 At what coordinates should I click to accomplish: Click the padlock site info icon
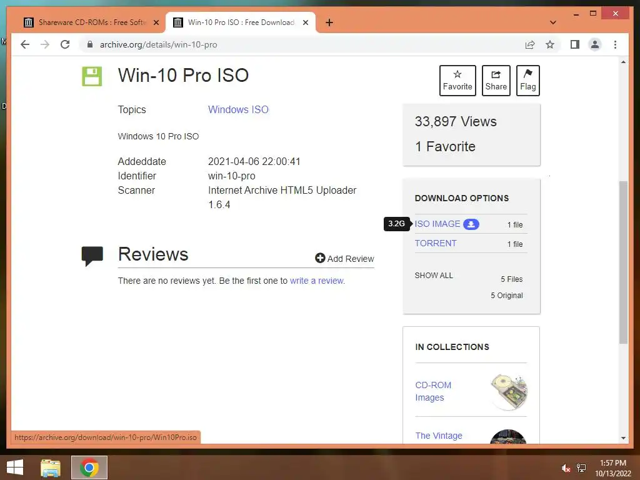(90, 44)
